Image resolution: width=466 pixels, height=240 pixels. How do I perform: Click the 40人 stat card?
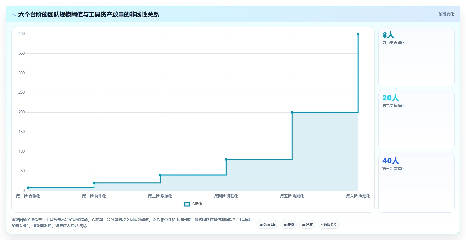click(x=416, y=182)
